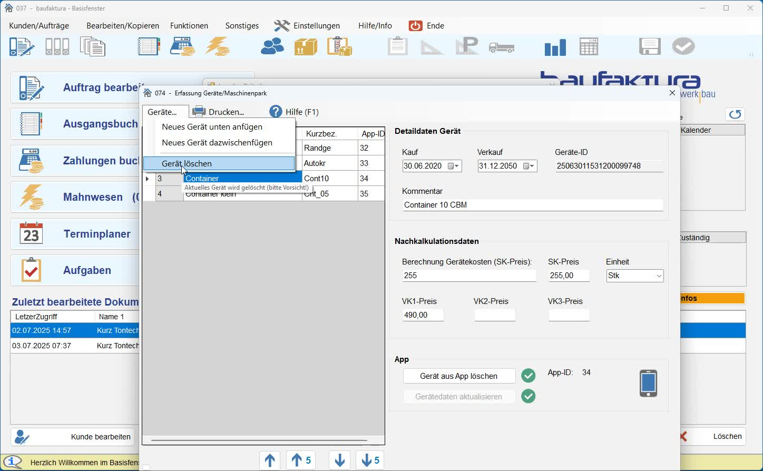Choose 'Gerät löschen' from the menu
The height and width of the screenshot is (471, 763).
pyautogui.click(x=187, y=164)
